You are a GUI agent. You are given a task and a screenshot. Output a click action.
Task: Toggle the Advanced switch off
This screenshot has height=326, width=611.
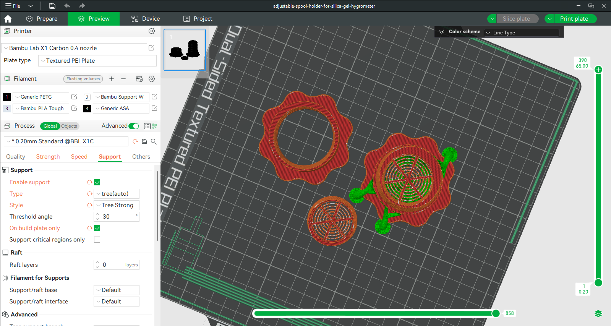point(134,126)
